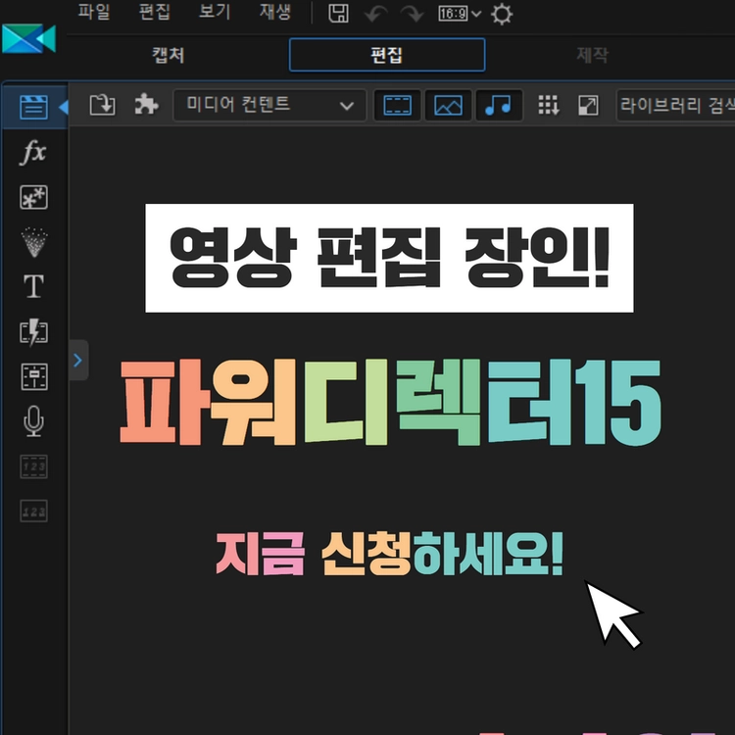The image size is (735, 735).
Task: Open the 16:9 aspect ratio dropdown
Action: pyautogui.click(x=460, y=14)
